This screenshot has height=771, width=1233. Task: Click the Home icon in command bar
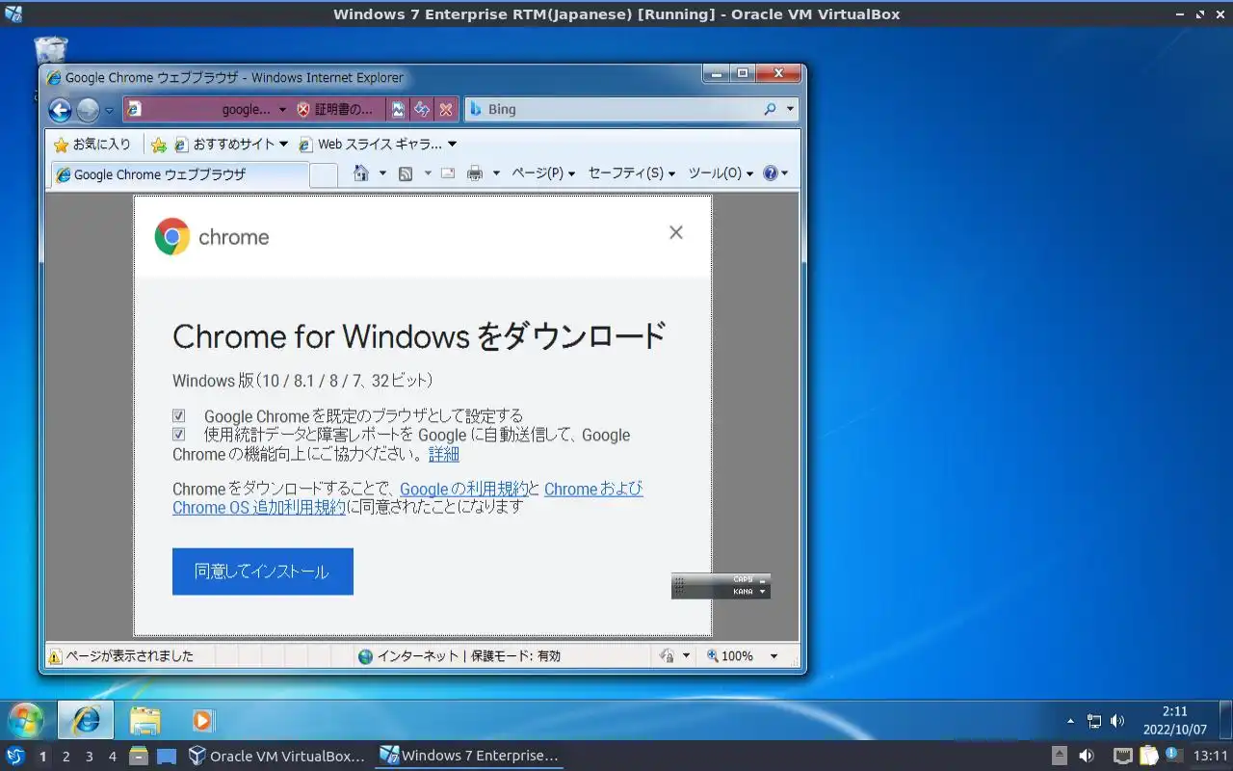coord(361,173)
